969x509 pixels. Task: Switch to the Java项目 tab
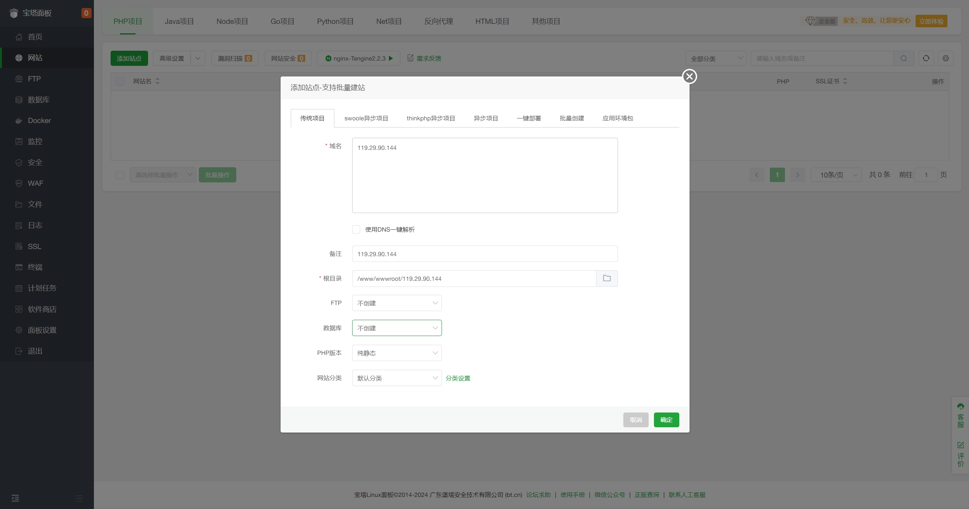[179, 22]
